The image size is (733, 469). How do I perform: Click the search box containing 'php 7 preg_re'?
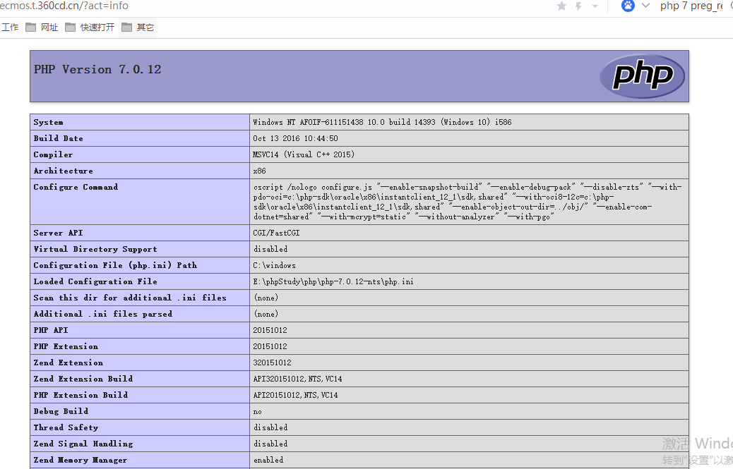pyautogui.click(x=692, y=6)
